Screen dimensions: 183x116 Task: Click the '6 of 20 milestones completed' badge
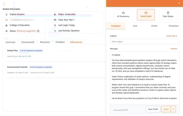click(x=31, y=51)
